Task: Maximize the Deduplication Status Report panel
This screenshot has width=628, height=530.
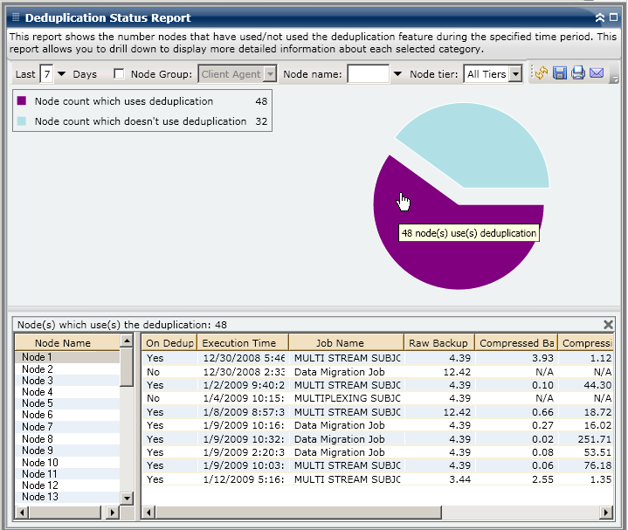Action: pos(614,17)
